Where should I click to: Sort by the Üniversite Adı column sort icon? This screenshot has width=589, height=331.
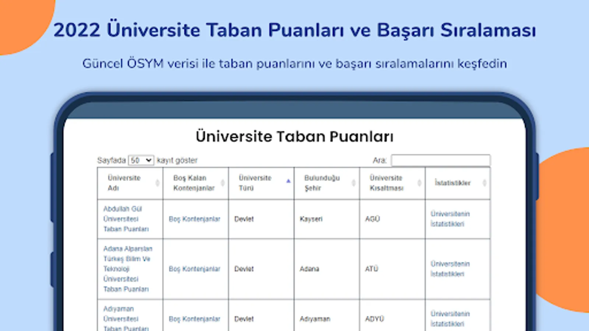pyautogui.click(x=158, y=183)
